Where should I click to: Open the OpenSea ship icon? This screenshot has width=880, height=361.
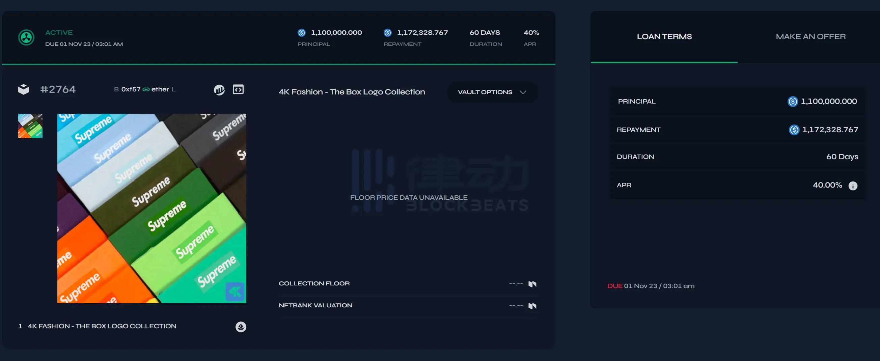click(241, 327)
